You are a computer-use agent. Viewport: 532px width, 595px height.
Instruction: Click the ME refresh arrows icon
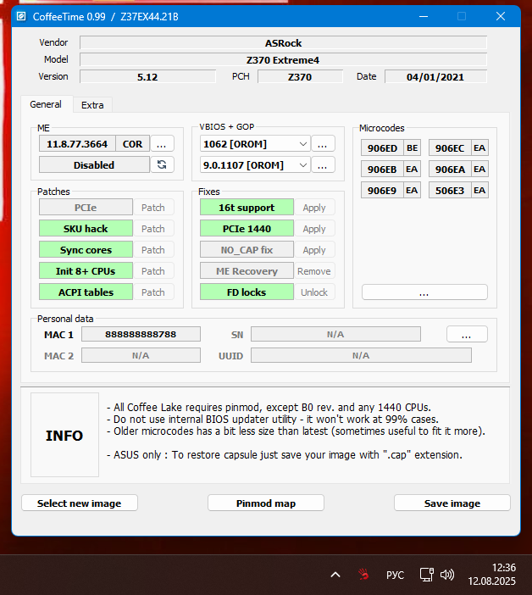[x=162, y=164]
